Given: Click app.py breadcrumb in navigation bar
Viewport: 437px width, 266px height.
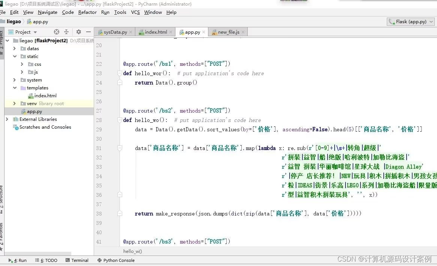Looking at the screenshot, I should (37, 22).
